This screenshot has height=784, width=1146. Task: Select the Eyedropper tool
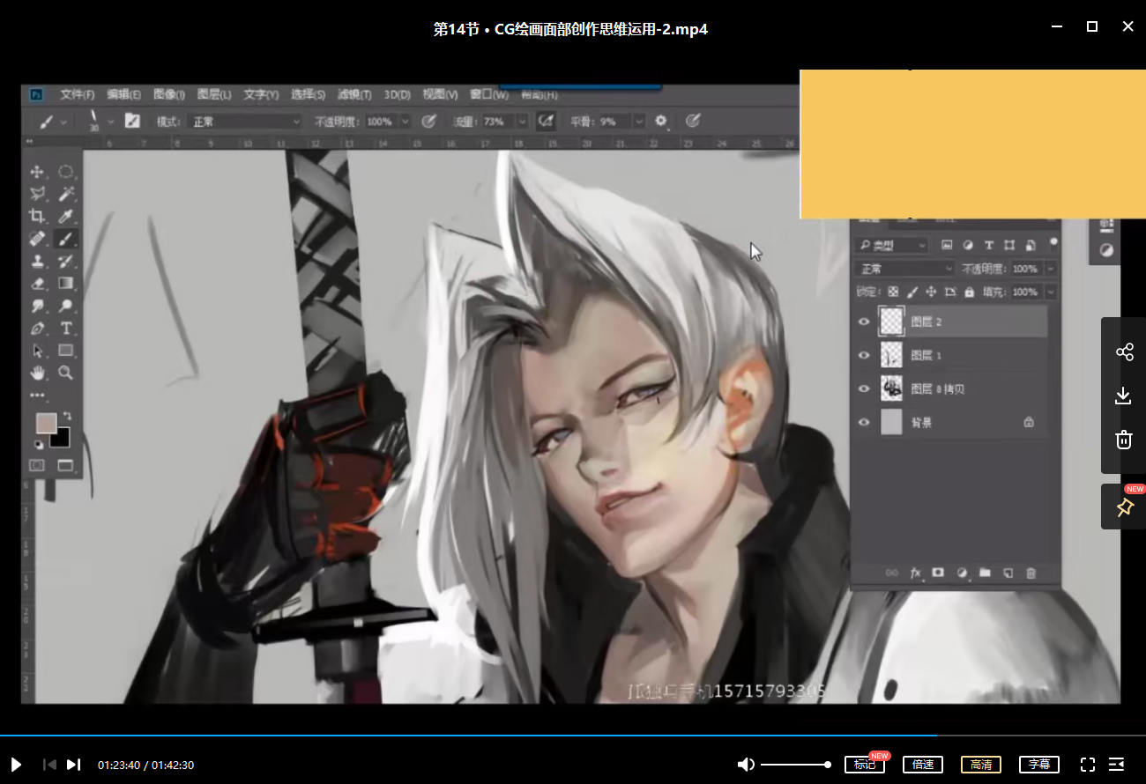(x=65, y=216)
